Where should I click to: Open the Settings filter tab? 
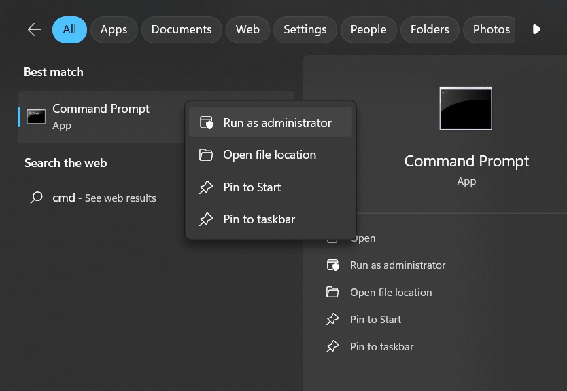coord(305,30)
